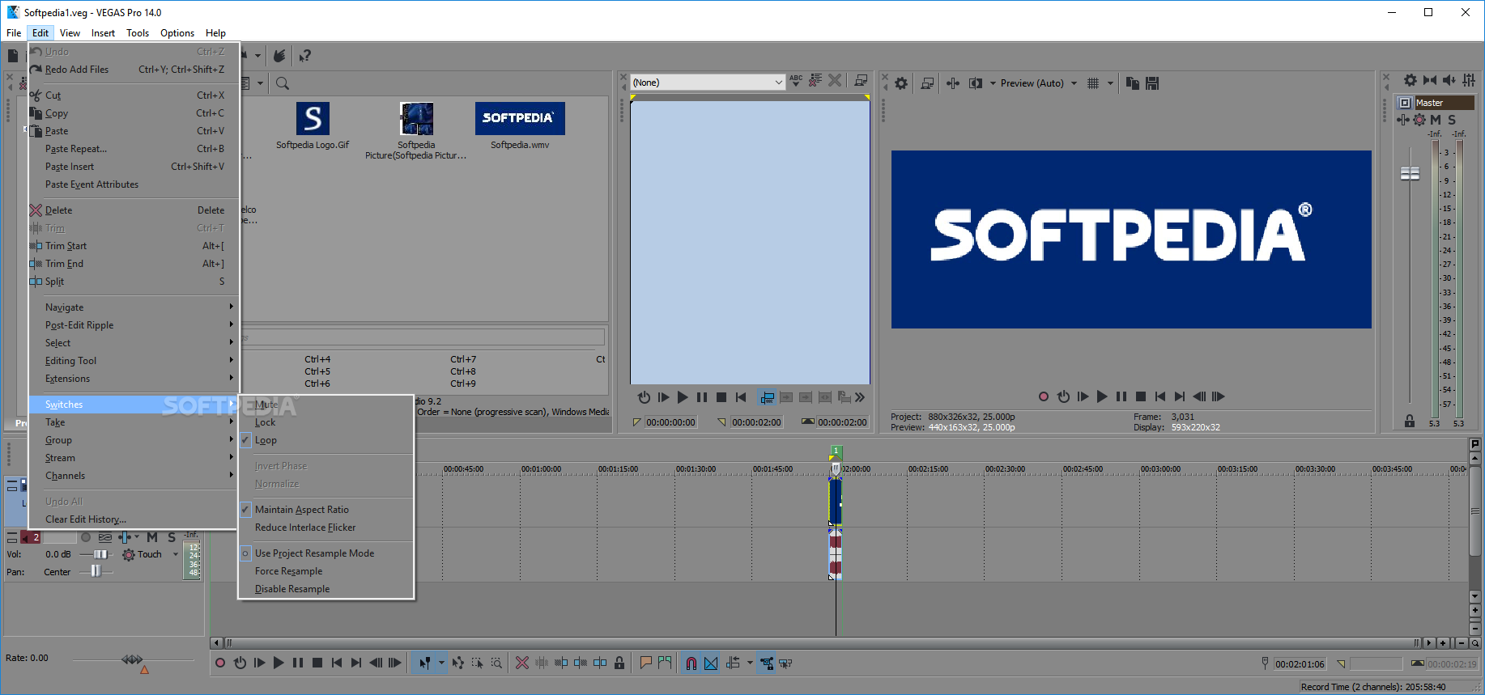The image size is (1485, 695).
Task: Select the Selection Edit tool
Action: tap(478, 663)
